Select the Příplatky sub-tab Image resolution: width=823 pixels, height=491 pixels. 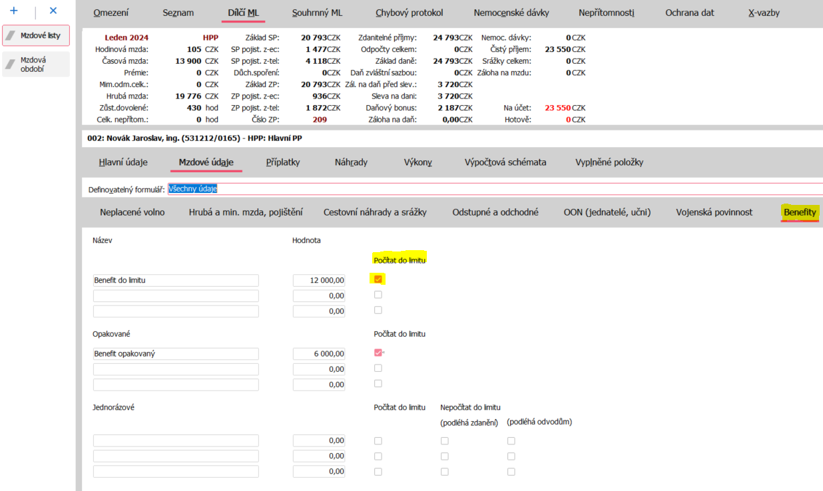[x=283, y=162]
